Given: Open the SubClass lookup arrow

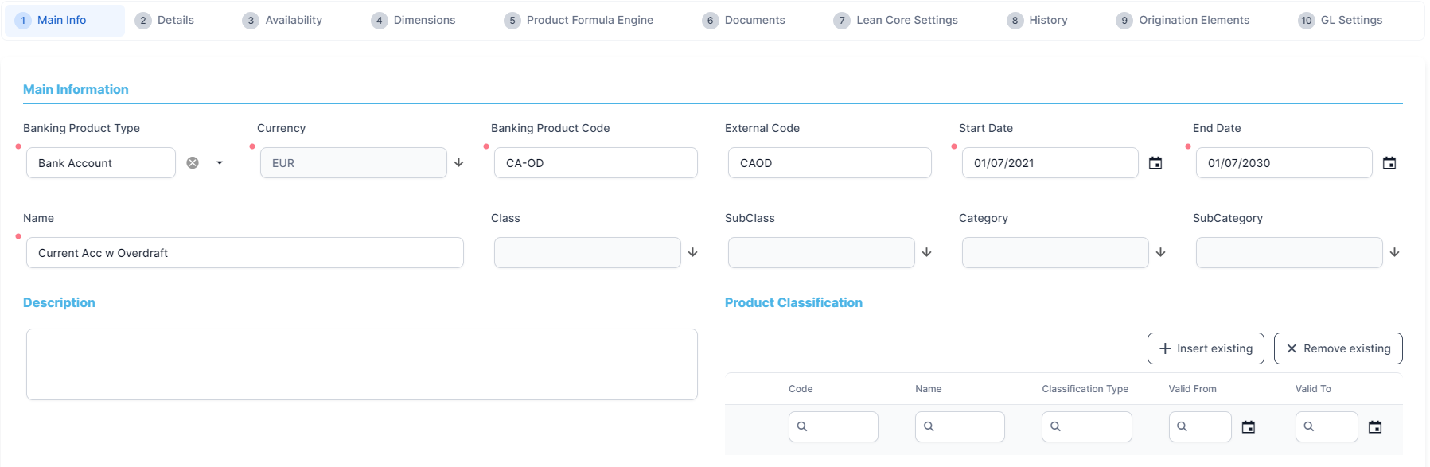Looking at the screenshot, I should pyautogui.click(x=927, y=252).
